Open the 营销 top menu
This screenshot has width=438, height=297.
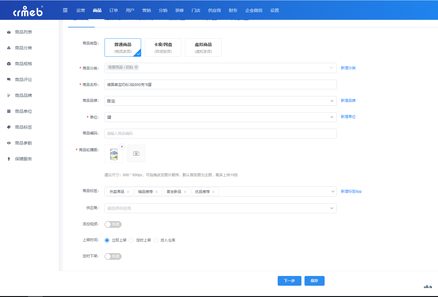point(147,10)
